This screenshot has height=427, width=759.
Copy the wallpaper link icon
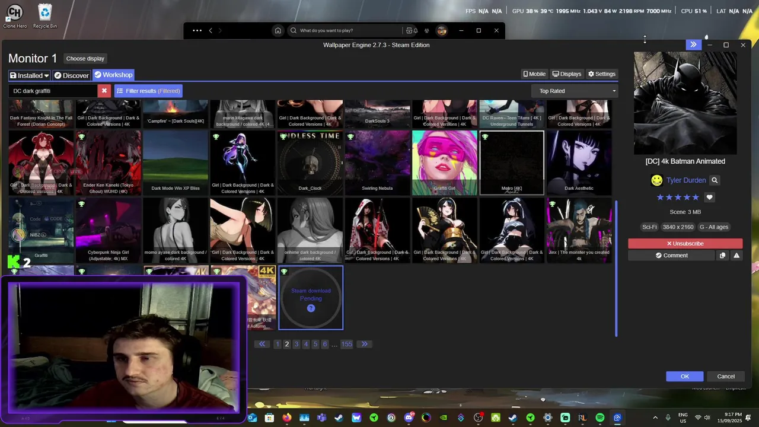pos(722,256)
